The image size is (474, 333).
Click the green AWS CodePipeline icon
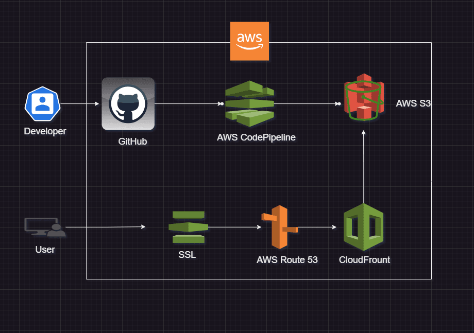[249, 103]
